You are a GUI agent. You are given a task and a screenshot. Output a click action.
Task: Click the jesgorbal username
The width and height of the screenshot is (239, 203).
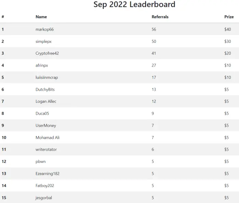tap(44, 198)
